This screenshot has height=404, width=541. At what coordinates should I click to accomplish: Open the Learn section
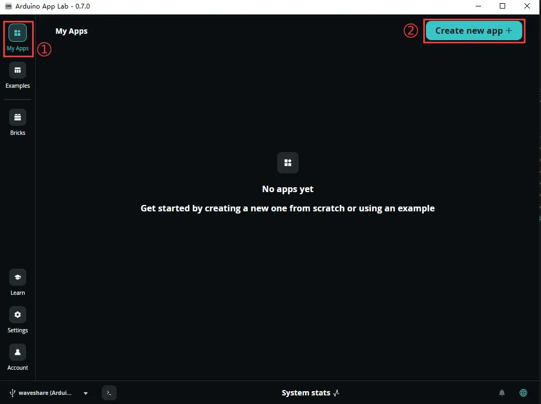pyautogui.click(x=18, y=283)
